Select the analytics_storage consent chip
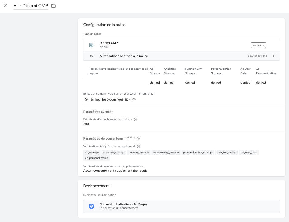 (x=114, y=153)
